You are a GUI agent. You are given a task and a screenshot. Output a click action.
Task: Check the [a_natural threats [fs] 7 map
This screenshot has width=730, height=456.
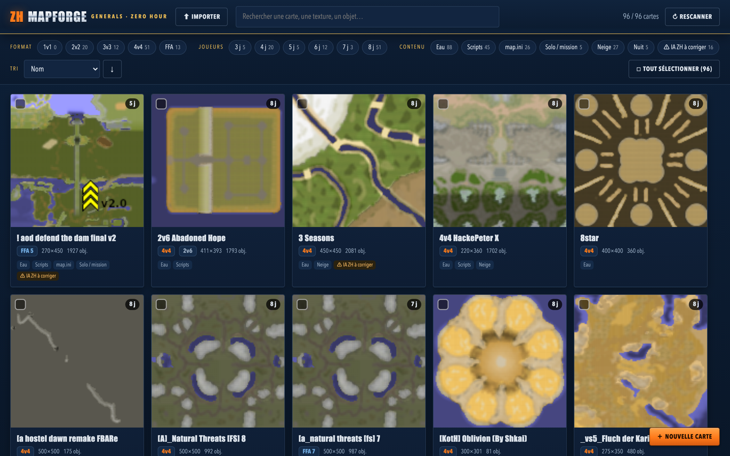click(x=302, y=304)
